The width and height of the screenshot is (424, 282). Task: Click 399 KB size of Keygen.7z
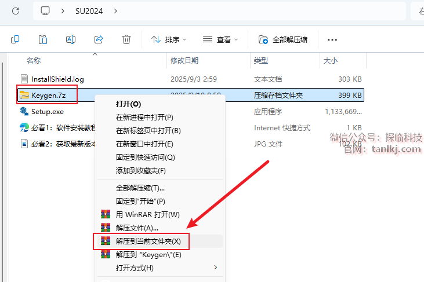click(x=350, y=96)
